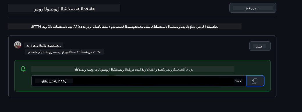This screenshot has width=302, height=112.
Task: Open the AI agents course token link
Action: 44,46
